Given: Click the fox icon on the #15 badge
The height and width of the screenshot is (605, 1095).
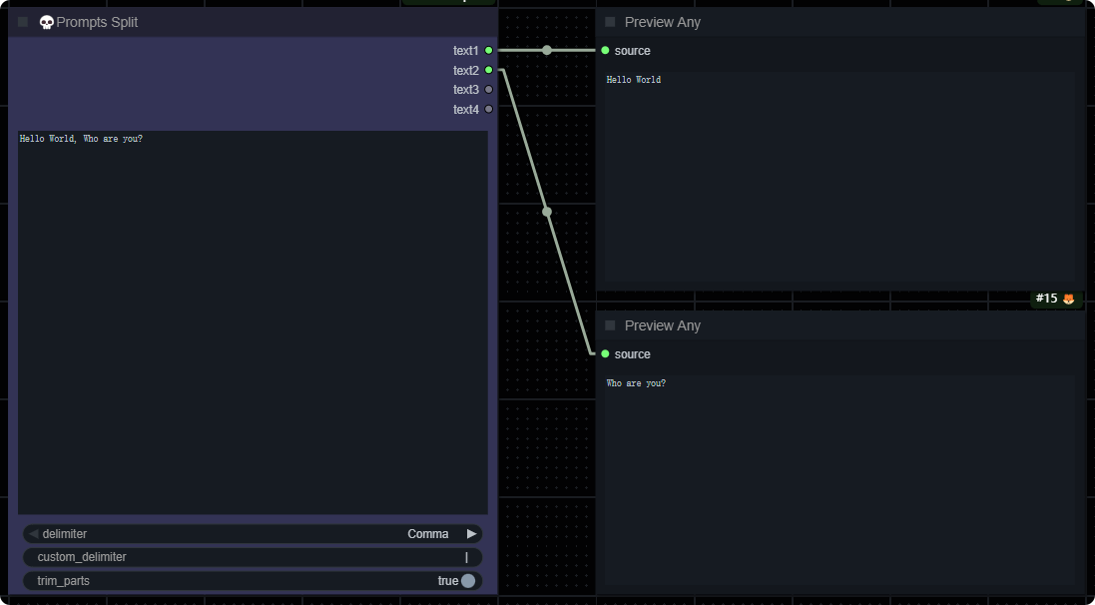Looking at the screenshot, I should tap(1068, 299).
